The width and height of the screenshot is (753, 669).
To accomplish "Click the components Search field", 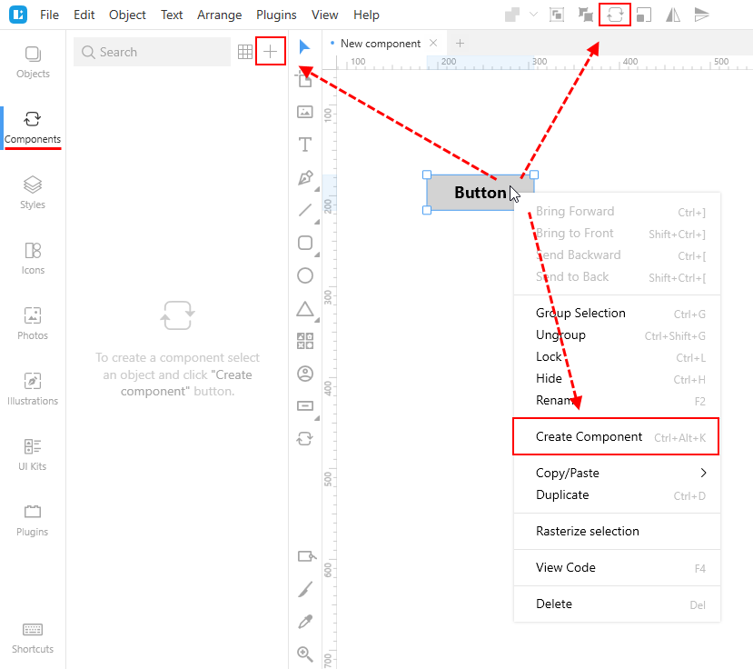I will (152, 52).
